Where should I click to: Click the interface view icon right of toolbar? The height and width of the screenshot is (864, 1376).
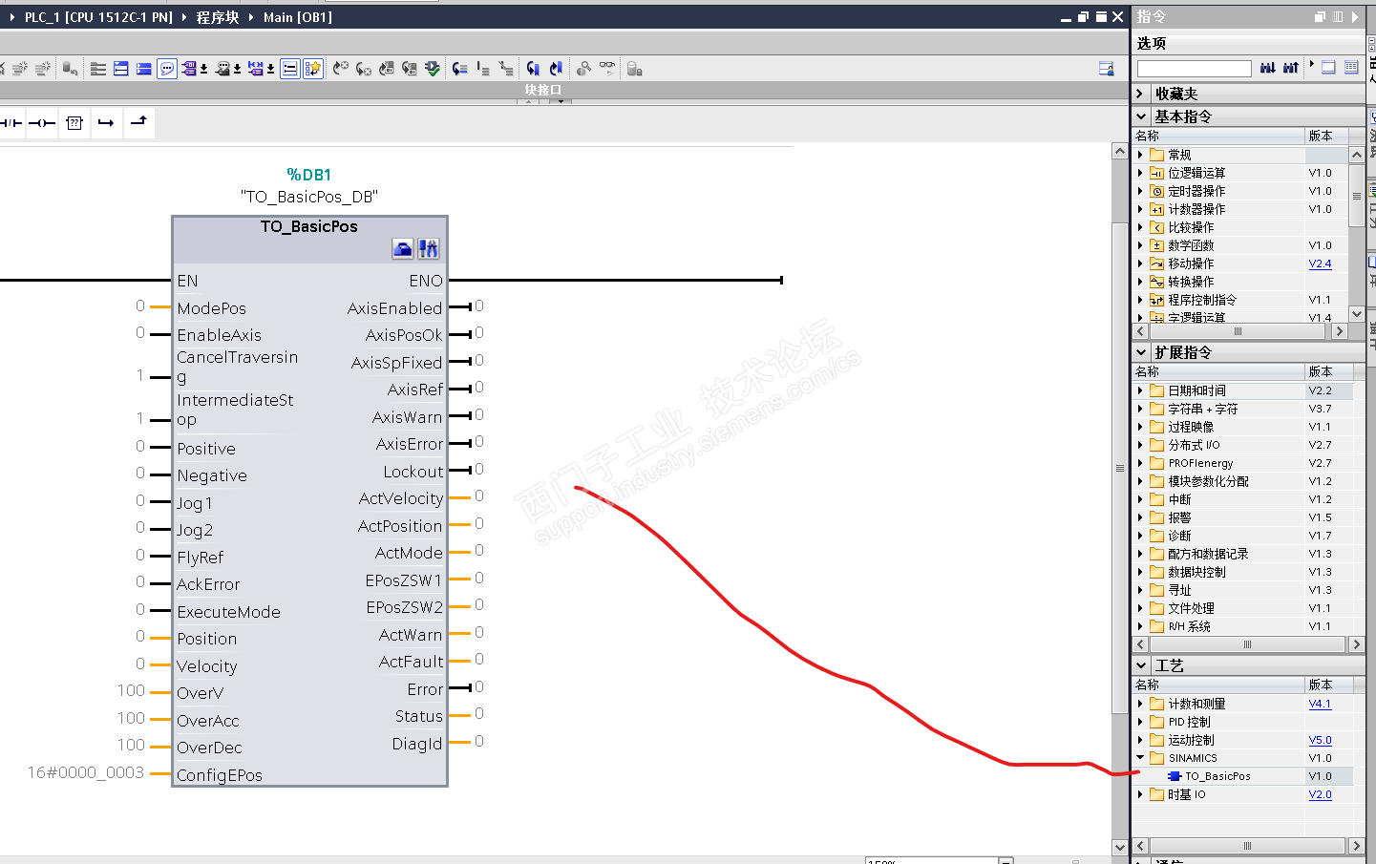(x=1107, y=69)
